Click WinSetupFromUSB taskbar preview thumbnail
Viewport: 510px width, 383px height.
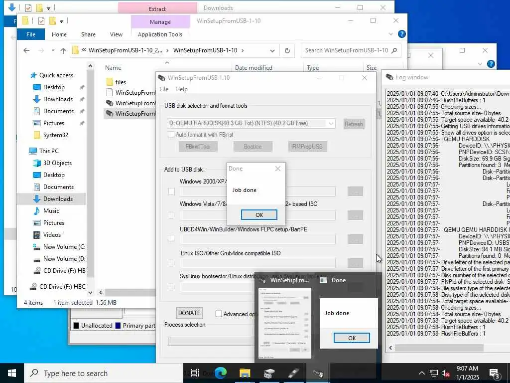point(284,323)
